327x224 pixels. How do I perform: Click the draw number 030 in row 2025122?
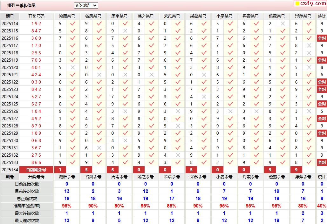(36, 82)
